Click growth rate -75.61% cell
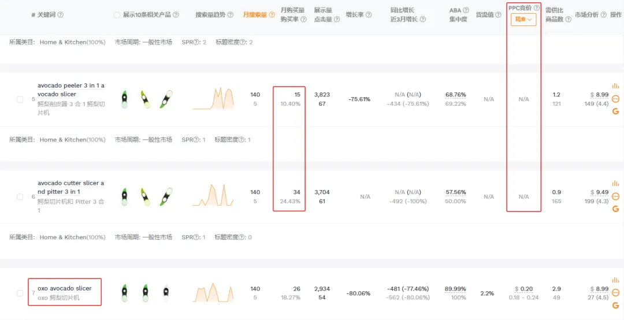This screenshot has height=320, width=624. point(359,99)
